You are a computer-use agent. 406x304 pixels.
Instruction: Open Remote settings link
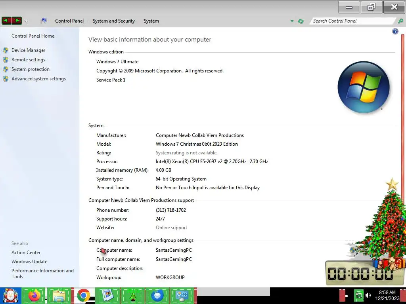(28, 60)
